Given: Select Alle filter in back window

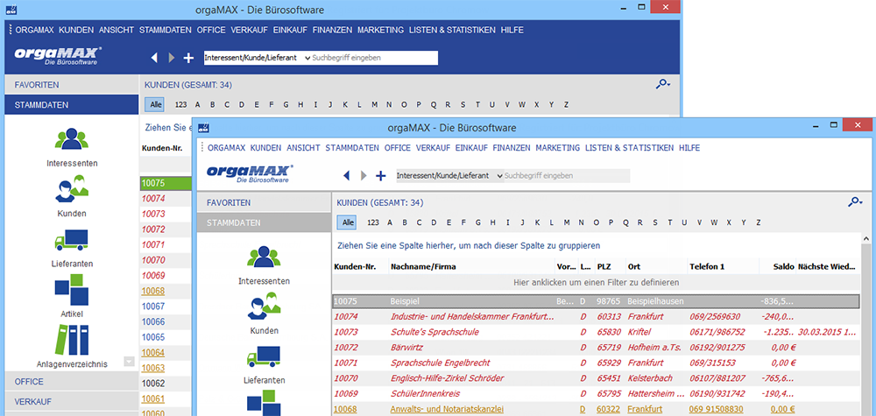Looking at the screenshot, I should coord(156,104).
